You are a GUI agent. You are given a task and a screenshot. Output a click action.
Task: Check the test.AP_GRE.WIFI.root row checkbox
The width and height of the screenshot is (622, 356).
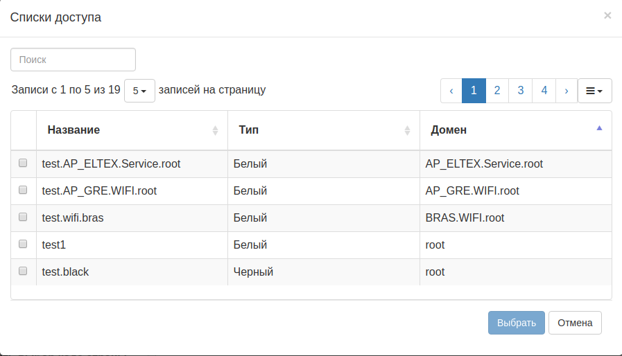point(23,190)
